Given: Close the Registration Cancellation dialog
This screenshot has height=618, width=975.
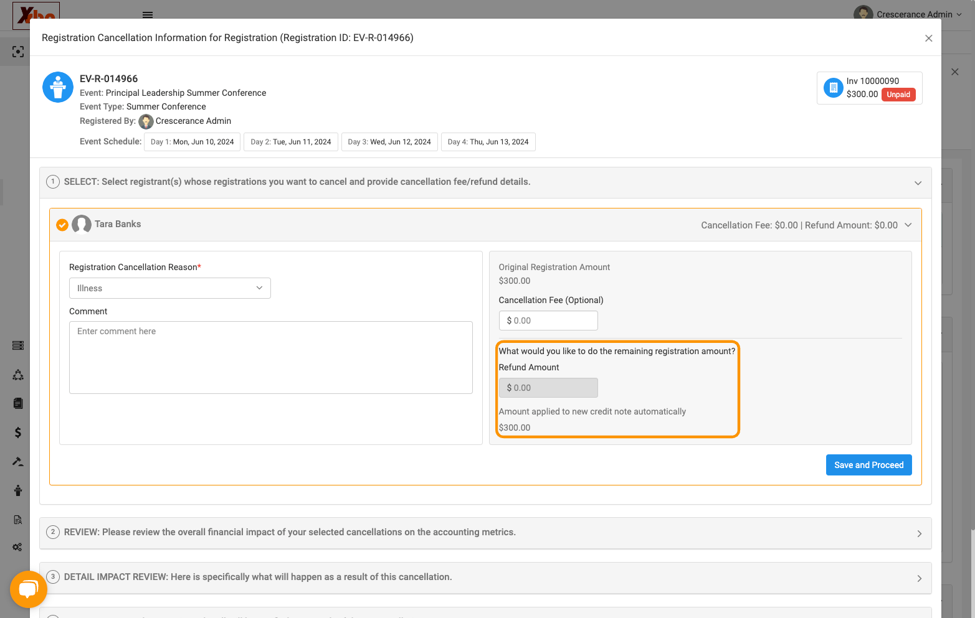Looking at the screenshot, I should coord(928,39).
